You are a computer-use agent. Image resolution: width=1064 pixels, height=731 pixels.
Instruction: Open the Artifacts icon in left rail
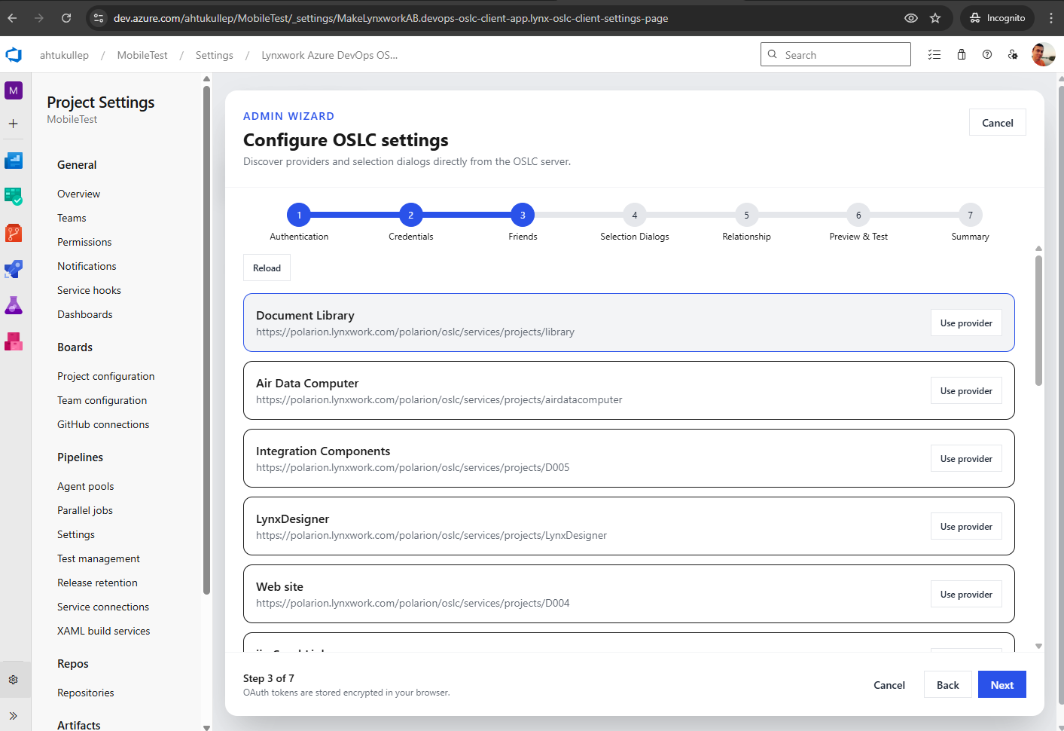pyautogui.click(x=14, y=341)
